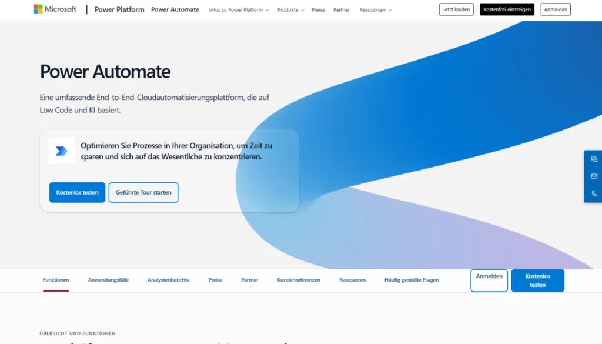602x344 pixels.
Task: Click the Jetzt kaufen button
Action: point(456,9)
